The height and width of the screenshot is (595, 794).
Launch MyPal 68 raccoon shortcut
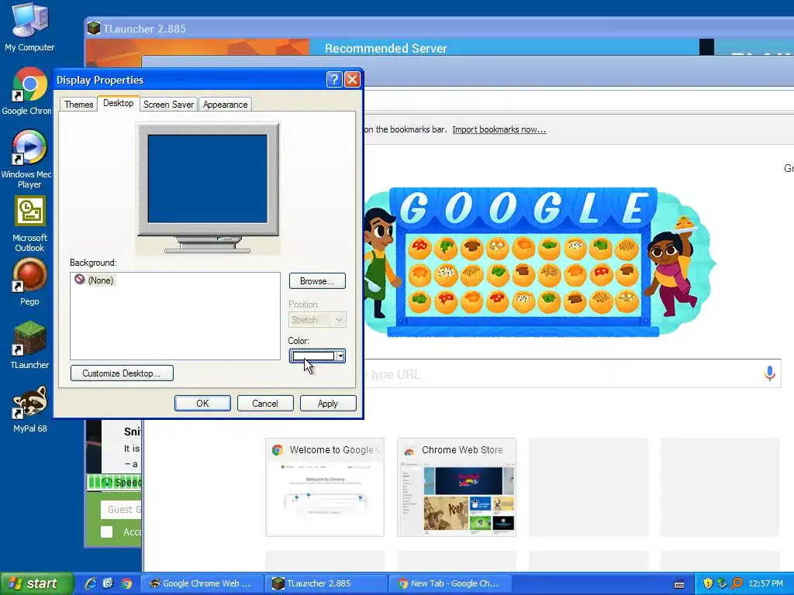pos(29,409)
